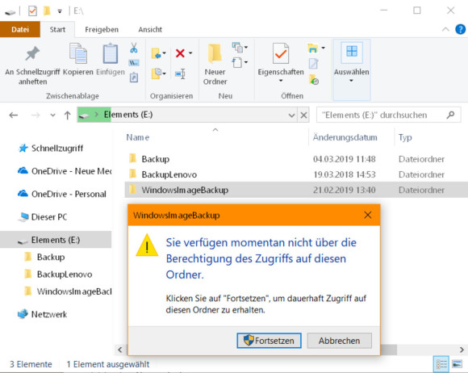Click the rename icon in Organisieren
Viewport: 468px width, 373px height.
point(180,73)
